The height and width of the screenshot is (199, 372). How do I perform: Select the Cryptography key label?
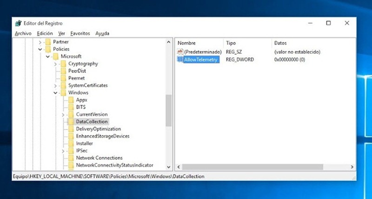pyautogui.click(x=83, y=64)
